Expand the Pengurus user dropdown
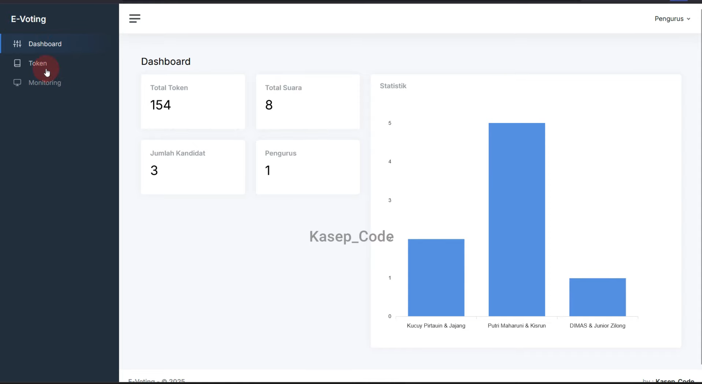 point(672,19)
